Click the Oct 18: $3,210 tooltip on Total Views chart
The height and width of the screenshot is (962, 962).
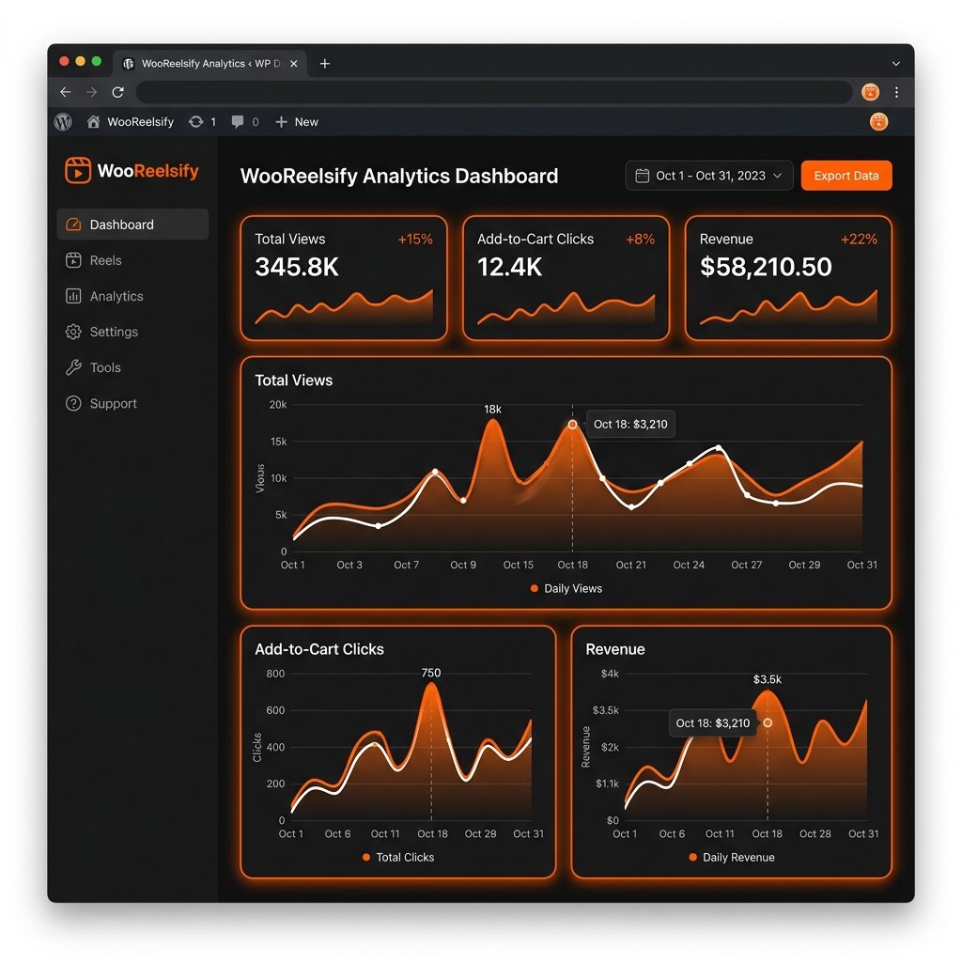pyautogui.click(x=630, y=424)
